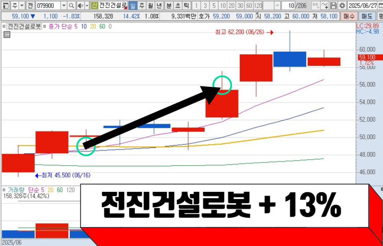Screen dimensions: 383x246
Task: Click the small square marker before 종가 단순
Action: (45, 26)
